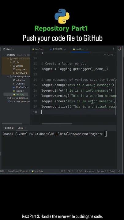Close the test2.py editor tab

(87, 49)
